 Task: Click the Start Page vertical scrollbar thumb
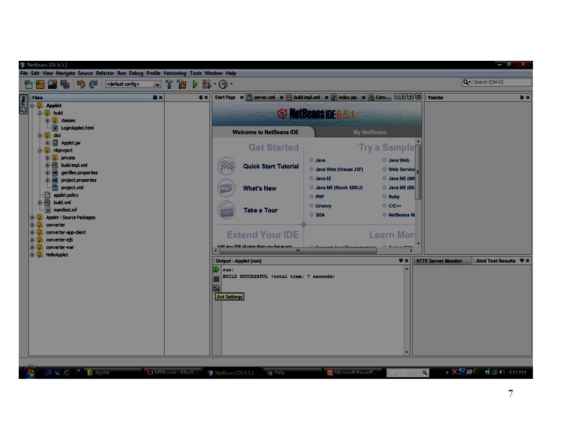pyautogui.click(x=418, y=172)
